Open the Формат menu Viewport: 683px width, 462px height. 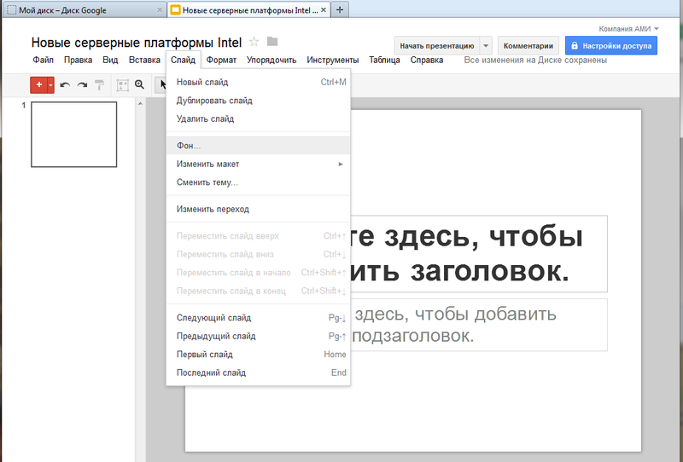click(221, 60)
